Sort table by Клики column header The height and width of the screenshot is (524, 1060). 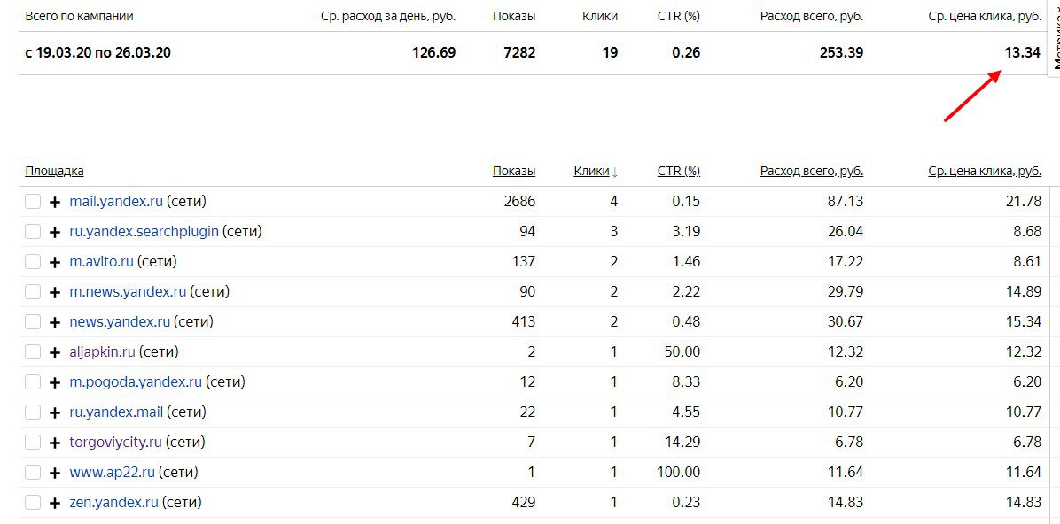[x=591, y=171]
